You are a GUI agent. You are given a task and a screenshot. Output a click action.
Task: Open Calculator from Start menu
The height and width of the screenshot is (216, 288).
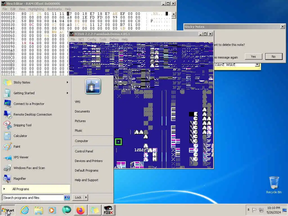pos(36,136)
